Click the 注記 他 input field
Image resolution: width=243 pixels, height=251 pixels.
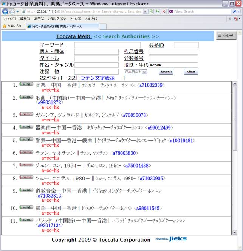coord(96,72)
